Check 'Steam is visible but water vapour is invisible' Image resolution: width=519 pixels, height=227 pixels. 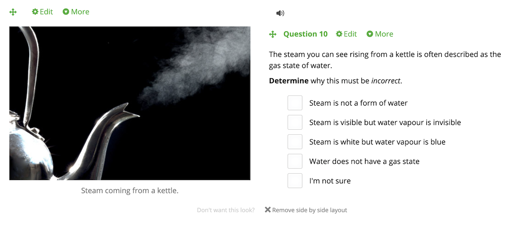point(295,122)
